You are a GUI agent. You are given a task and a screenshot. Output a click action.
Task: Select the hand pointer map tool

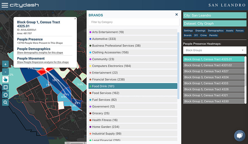point(5,79)
